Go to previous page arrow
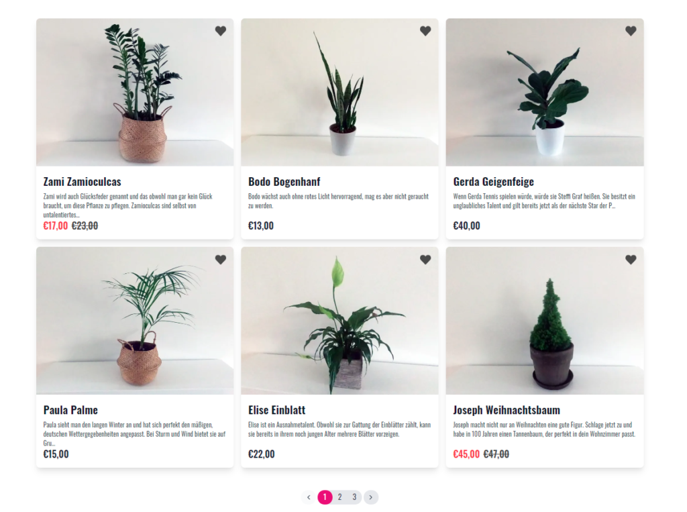The height and width of the screenshot is (512, 687). pyautogui.click(x=309, y=497)
